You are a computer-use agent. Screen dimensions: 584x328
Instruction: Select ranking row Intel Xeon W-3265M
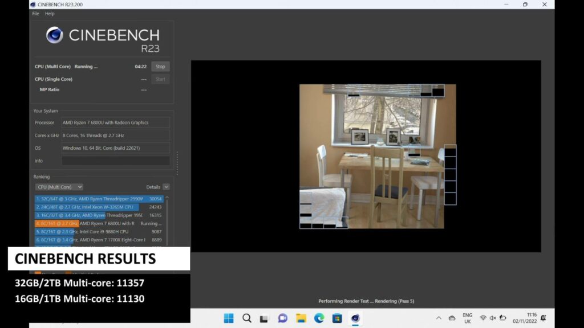pyautogui.click(x=99, y=207)
